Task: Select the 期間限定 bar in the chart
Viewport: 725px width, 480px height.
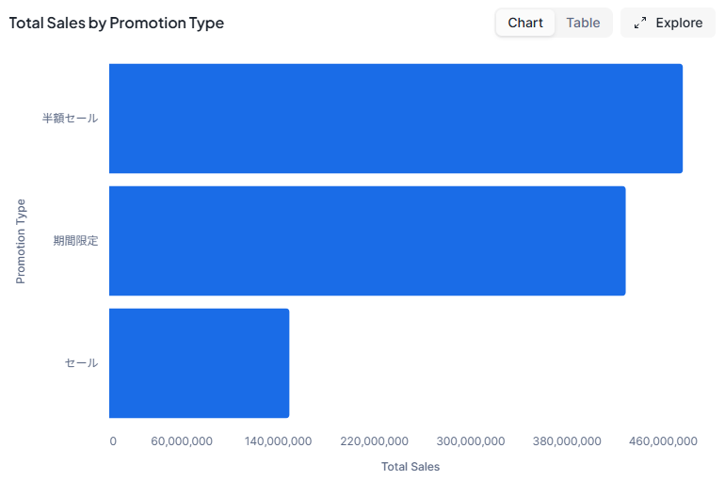Action: (x=367, y=241)
